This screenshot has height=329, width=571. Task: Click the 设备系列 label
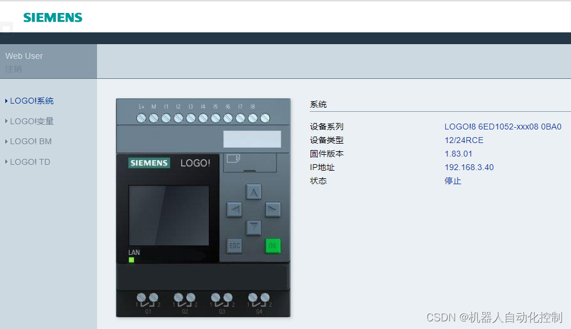point(326,127)
